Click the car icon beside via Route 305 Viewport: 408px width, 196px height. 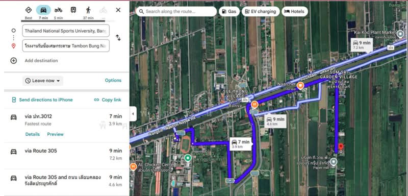pyautogui.click(x=14, y=152)
